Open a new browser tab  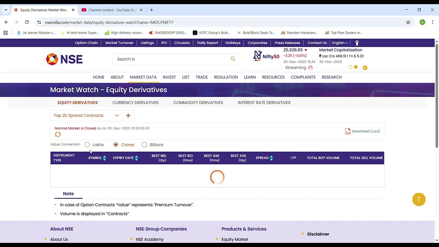tap(152, 10)
